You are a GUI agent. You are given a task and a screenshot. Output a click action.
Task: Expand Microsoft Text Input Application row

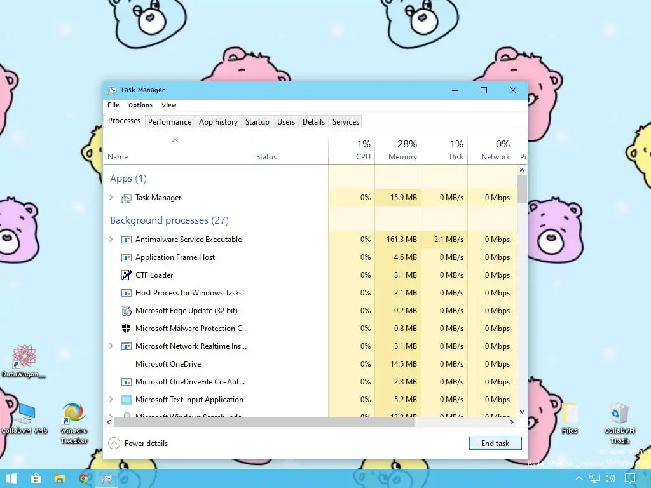pos(111,400)
